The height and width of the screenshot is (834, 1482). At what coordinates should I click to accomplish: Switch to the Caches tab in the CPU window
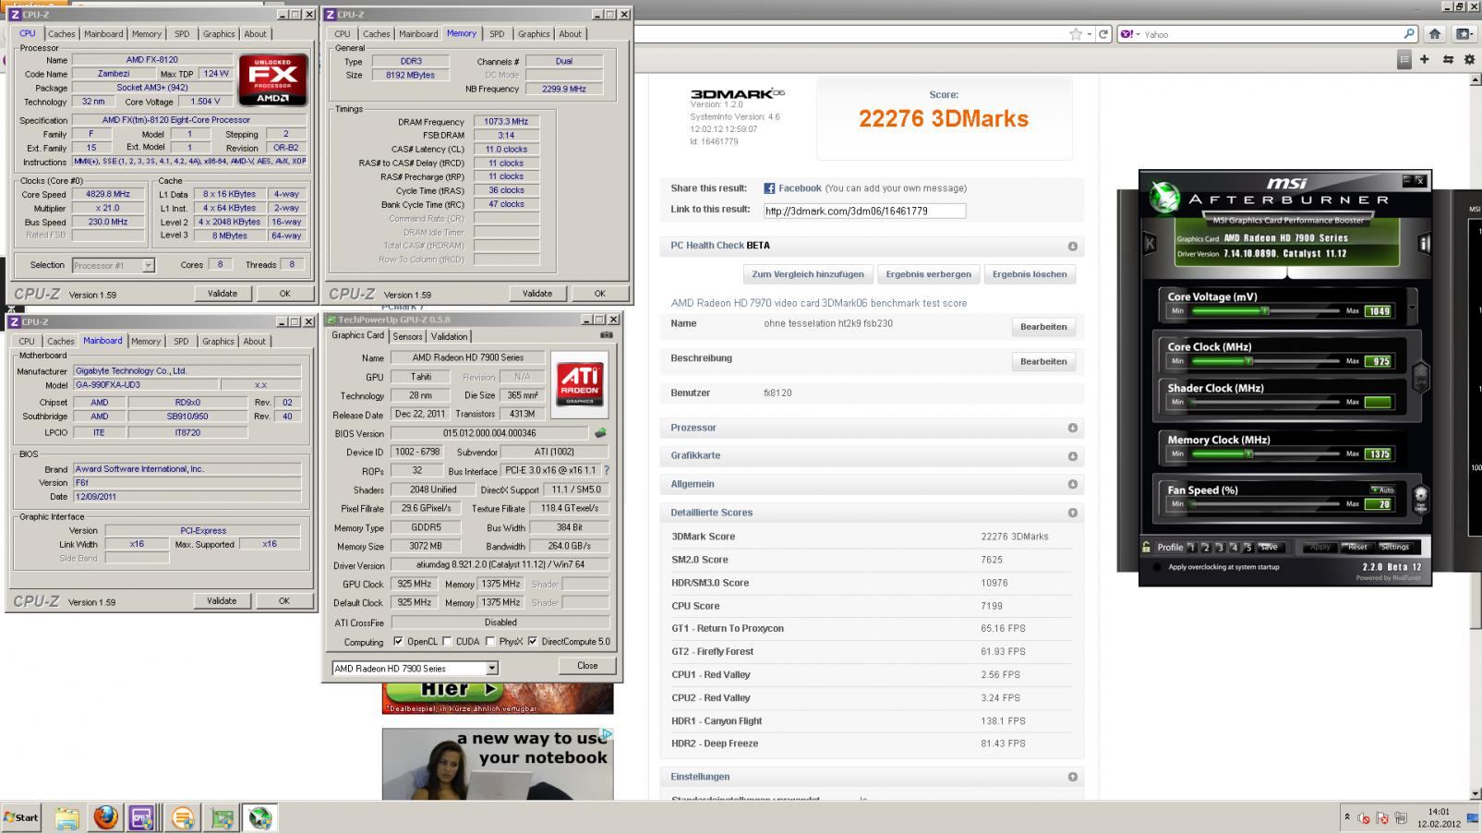(62, 34)
